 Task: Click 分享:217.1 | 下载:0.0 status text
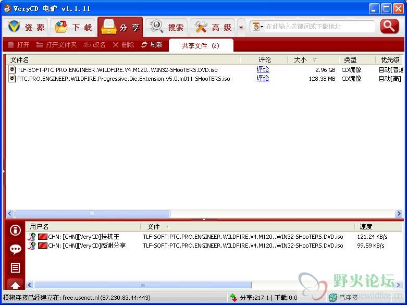pos(268,298)
